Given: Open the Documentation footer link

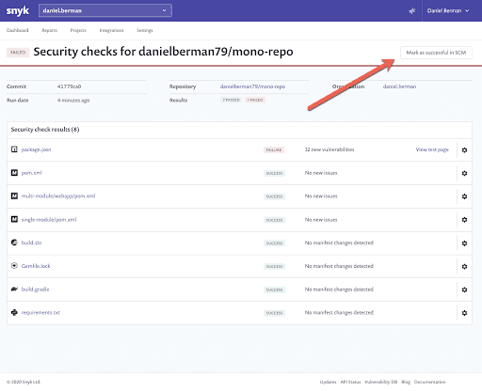Looking at the screenshot, I should point(429,382).
